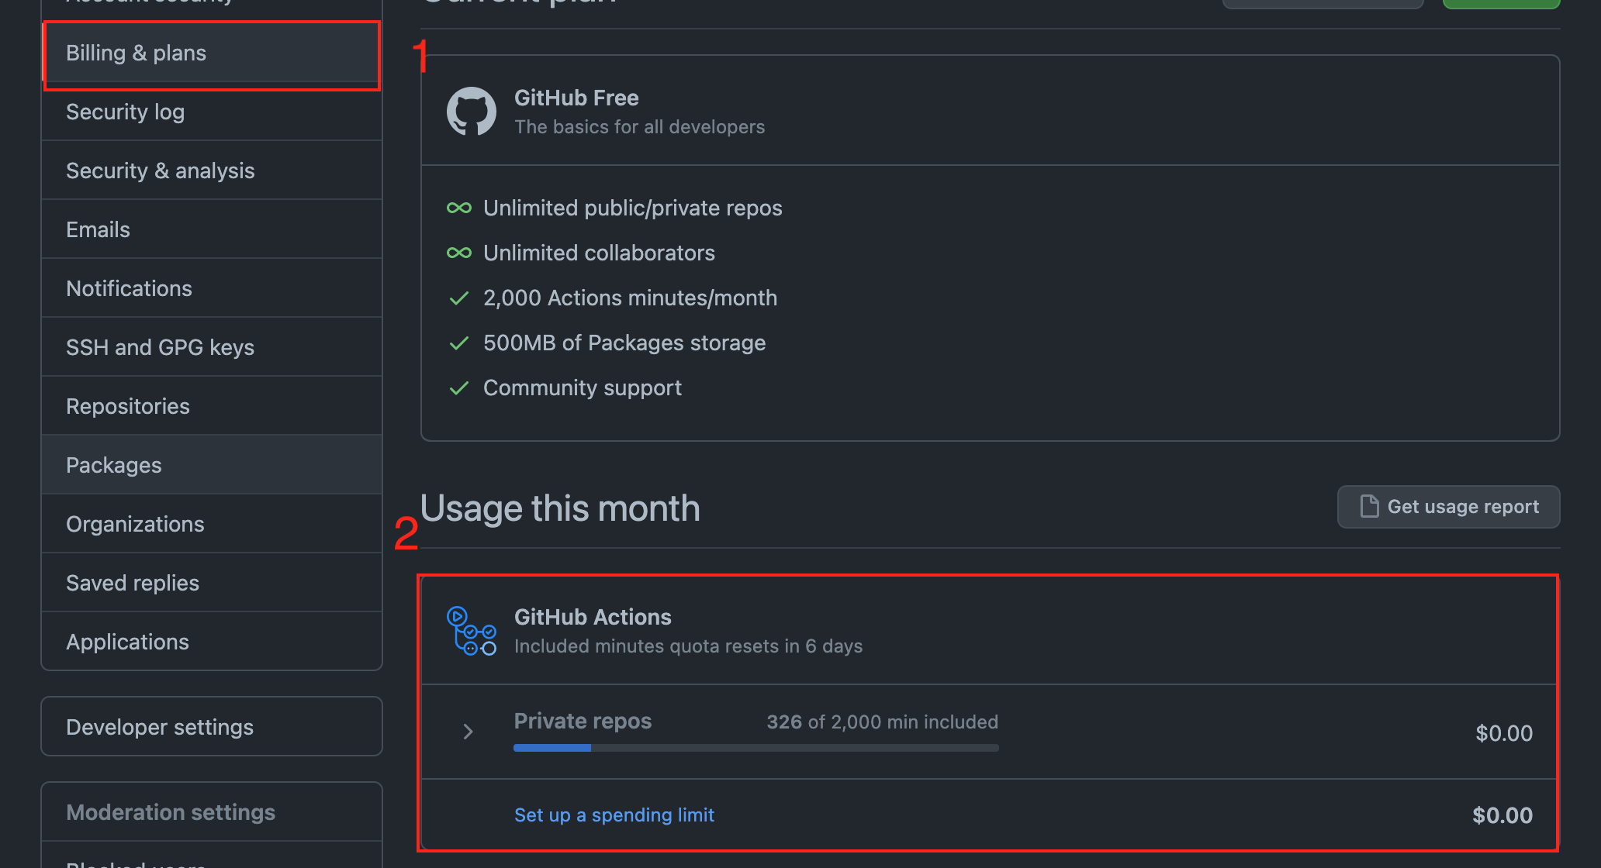Click the infinity icon beside Unlimited public/private repos
The height and width of the screenshot is (868, 1601).
click(x=458, y=208)
